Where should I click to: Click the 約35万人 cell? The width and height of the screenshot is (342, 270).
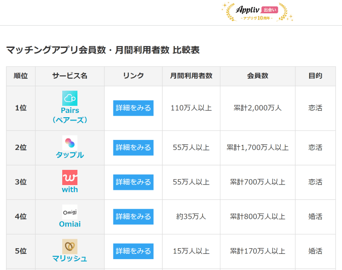pos(191,216)
